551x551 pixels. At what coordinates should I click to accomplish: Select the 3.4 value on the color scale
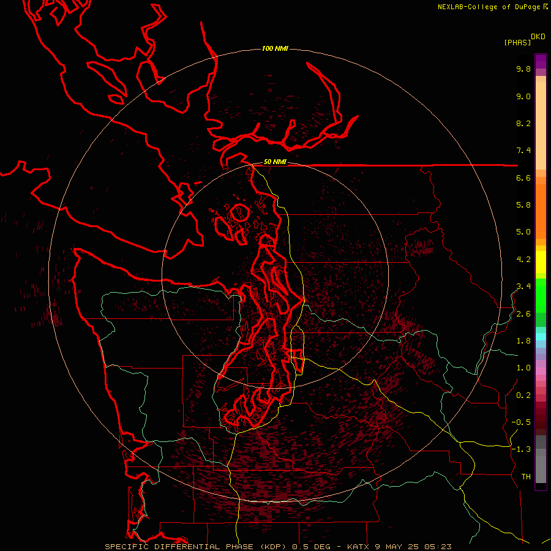coord(523,287)
